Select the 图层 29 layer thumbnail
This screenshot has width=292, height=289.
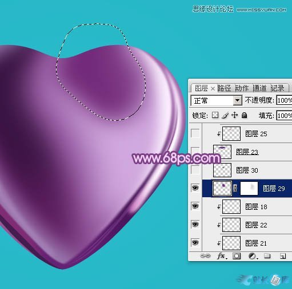point(222,188)
